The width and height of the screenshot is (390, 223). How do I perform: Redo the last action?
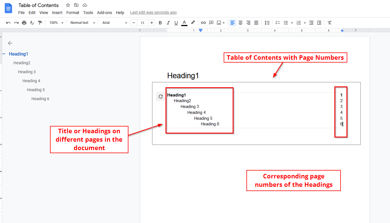point(16,23)
